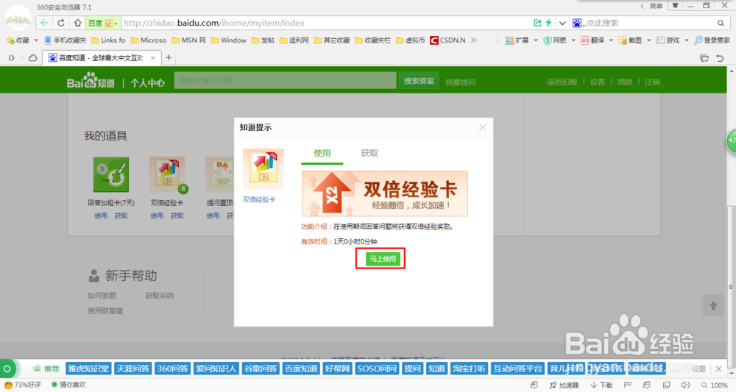Screen dimensions: 736x392
Task: Click the back-to-top arrow button
Action: click(x=713, y=306)
